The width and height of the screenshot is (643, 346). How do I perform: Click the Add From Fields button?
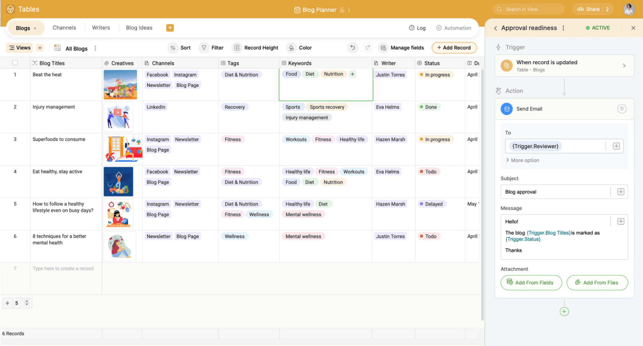[531, 282]
